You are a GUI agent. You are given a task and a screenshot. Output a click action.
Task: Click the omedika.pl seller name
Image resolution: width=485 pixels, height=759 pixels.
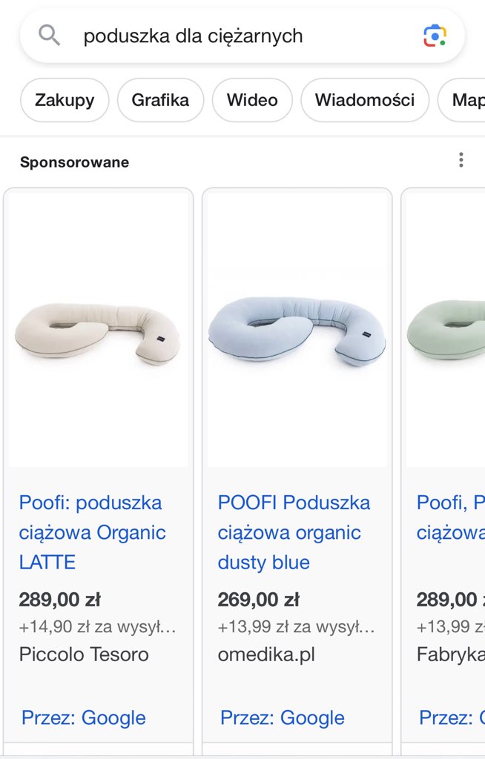point(266,654)
